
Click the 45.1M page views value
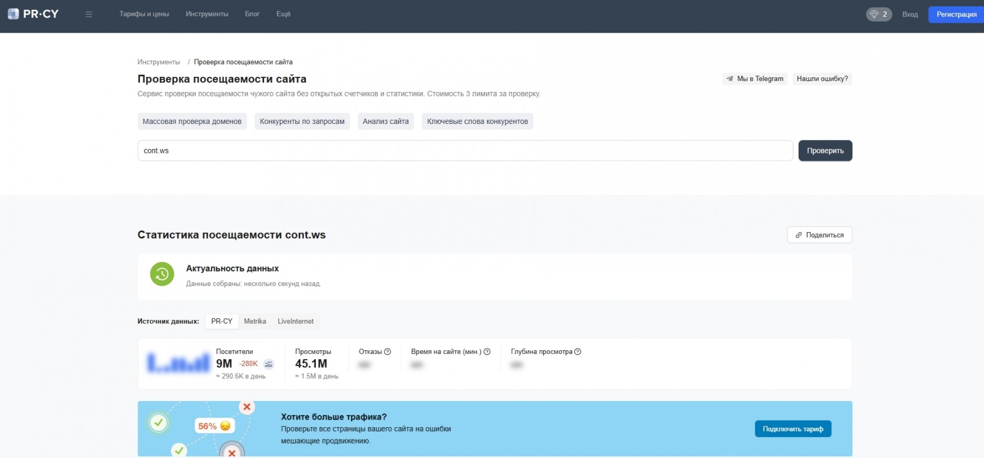coord(311,364)
